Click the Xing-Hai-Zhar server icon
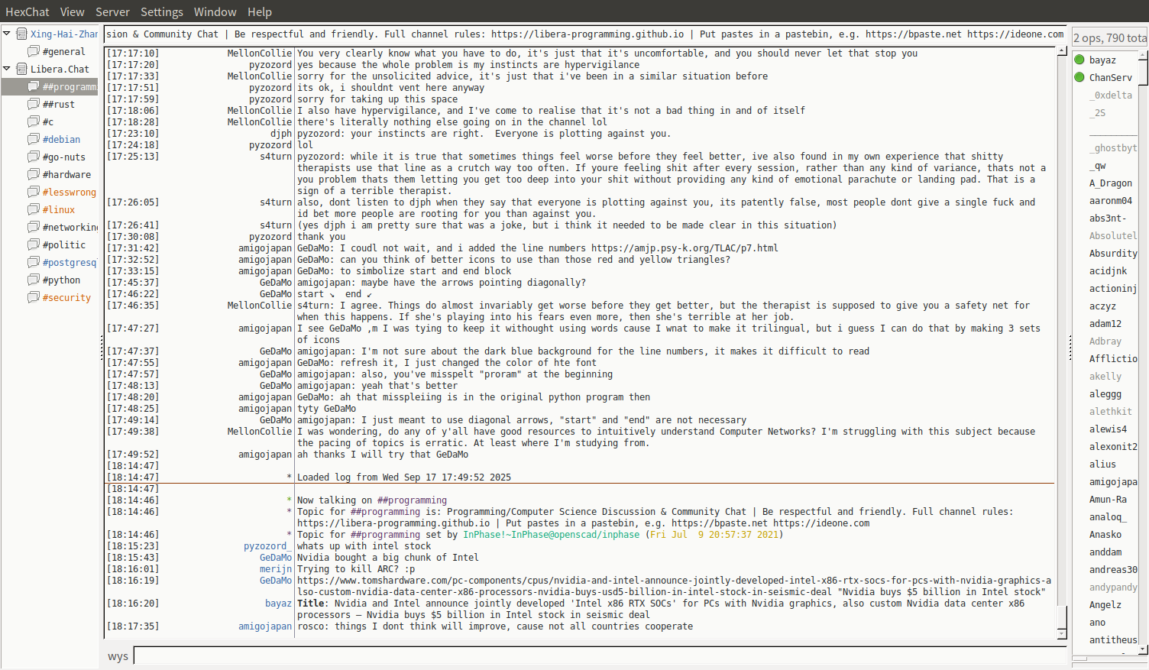Image resolution: width=1149 pixels, height=670 pixels. tap(22, 34)
